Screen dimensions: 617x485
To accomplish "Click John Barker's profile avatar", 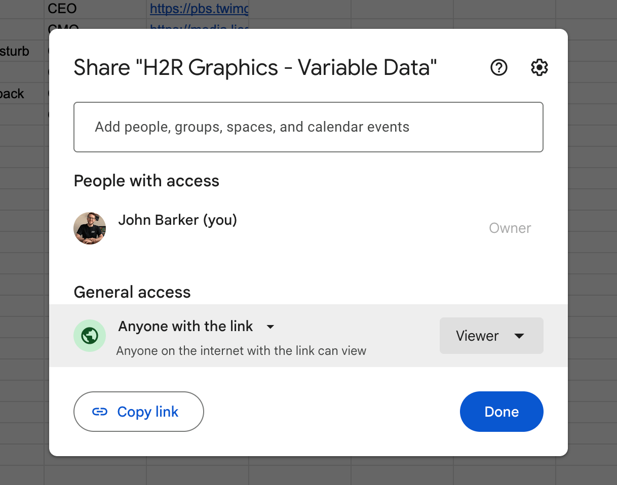I will pyautogui.click(x=90, y=228).
